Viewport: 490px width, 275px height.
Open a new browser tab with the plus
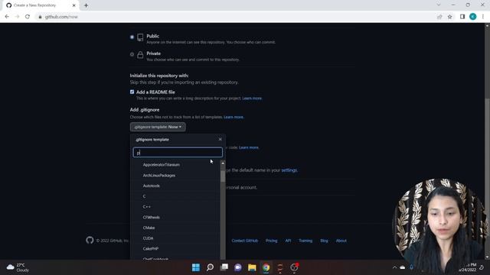pos(86,5)
